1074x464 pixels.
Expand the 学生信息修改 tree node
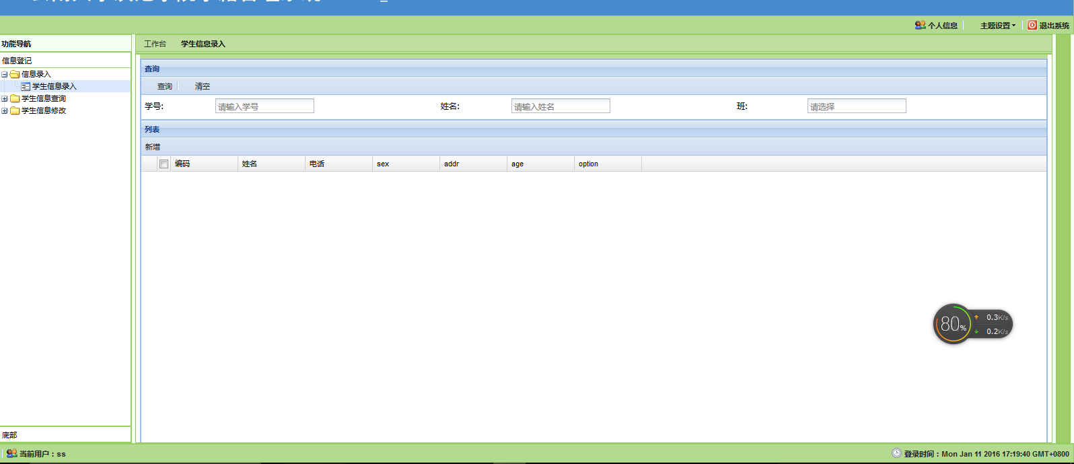click(x=5, y=111)
